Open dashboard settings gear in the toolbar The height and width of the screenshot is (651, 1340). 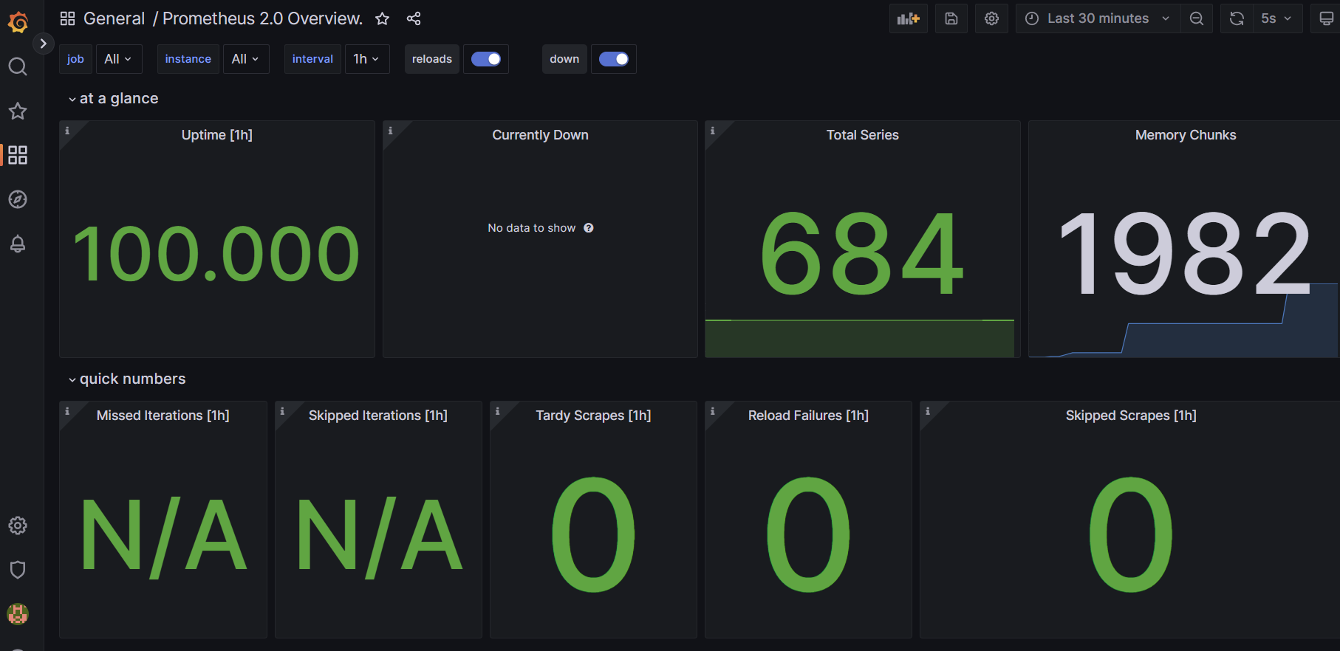(x=991, y=18)
